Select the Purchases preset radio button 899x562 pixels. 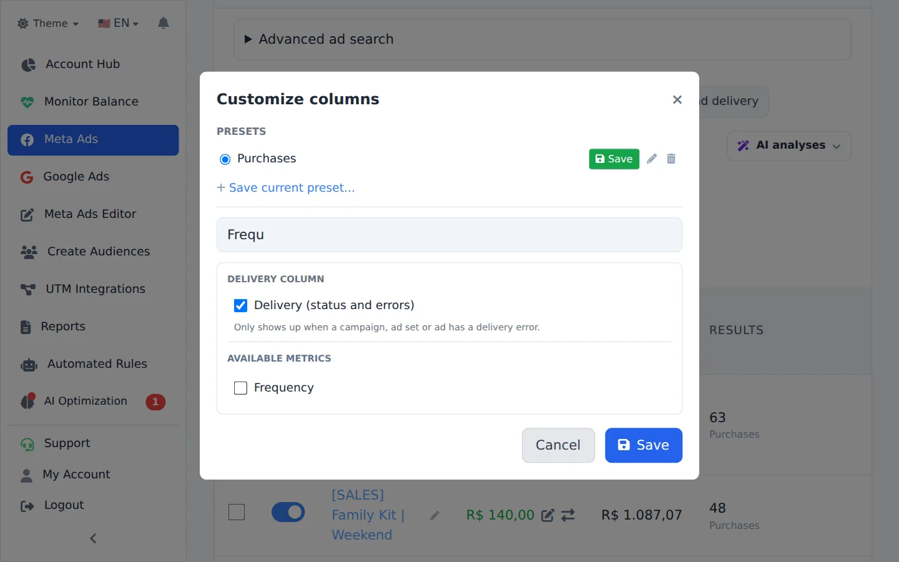pos(225,159)
